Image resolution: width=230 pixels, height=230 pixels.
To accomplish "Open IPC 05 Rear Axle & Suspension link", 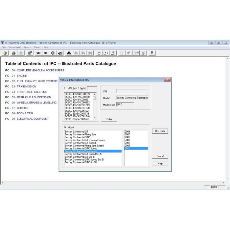I will 32,97.
